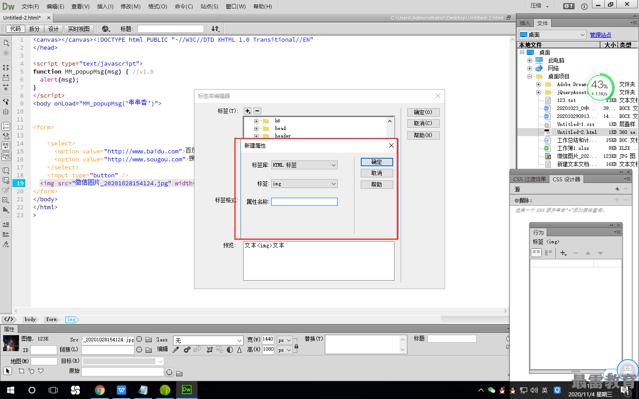Image resolution: width=639 pixels, height=399 pixels.
Task: Select the rectangle hotspot tool
Action: coord(21,371)
